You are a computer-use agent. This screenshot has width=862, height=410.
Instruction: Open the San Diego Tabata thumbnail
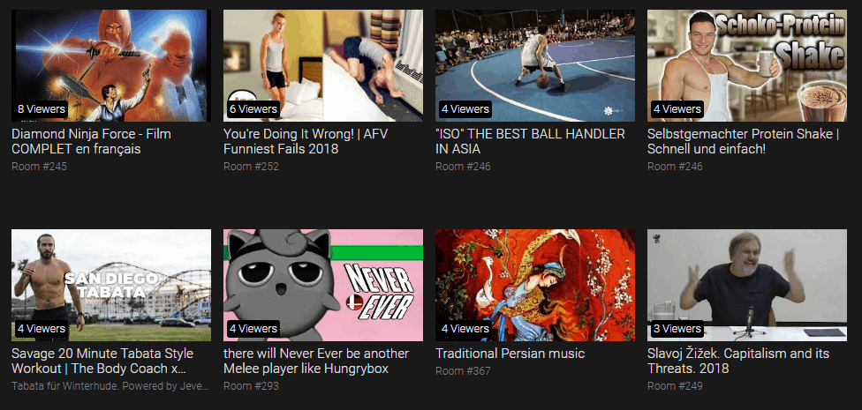111,285
